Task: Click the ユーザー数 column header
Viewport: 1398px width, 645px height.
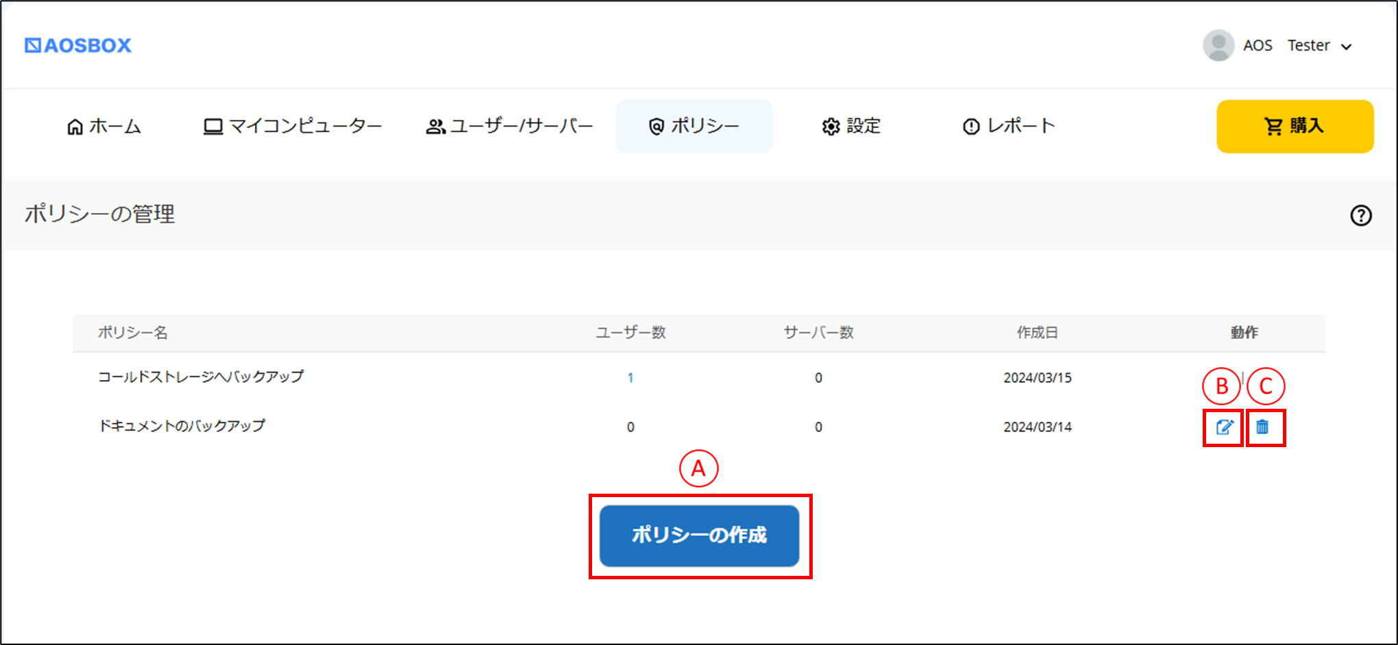Action: click(x=630, y=333)
